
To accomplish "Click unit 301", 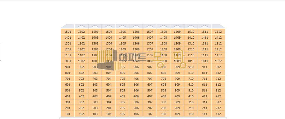I will tap(68, 102).
